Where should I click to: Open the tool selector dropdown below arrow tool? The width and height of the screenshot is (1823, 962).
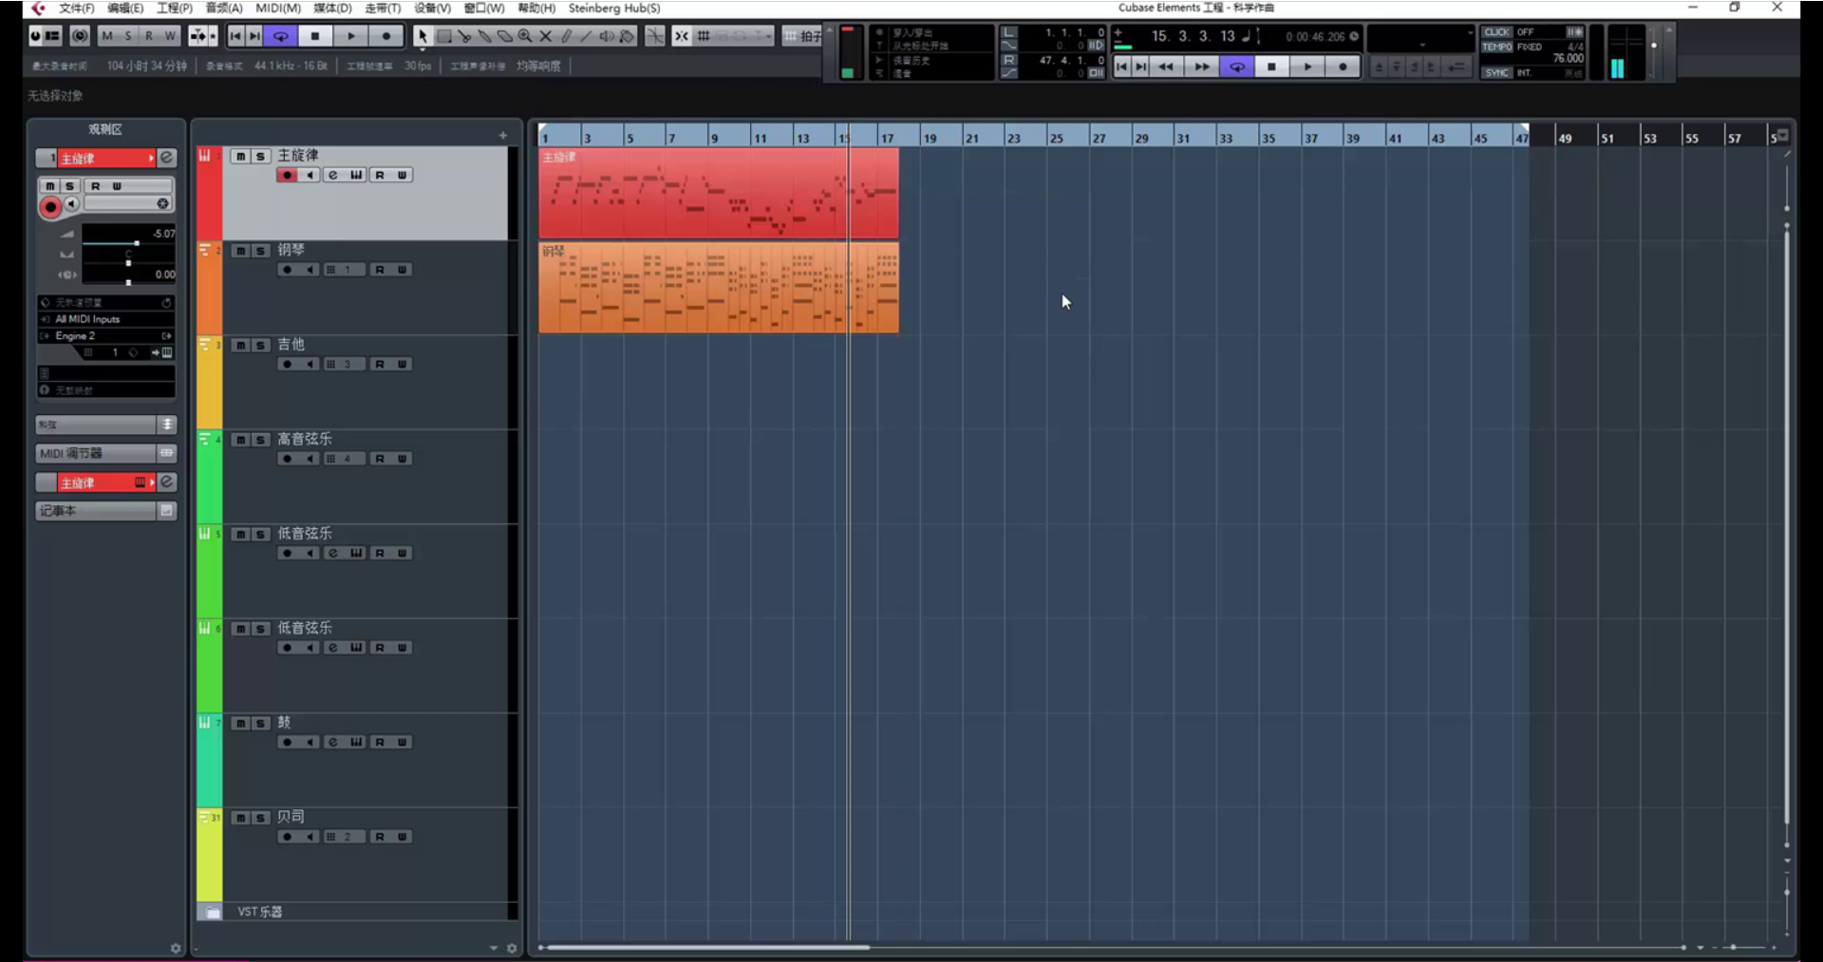pyautogui.click(x=423, y=49)
